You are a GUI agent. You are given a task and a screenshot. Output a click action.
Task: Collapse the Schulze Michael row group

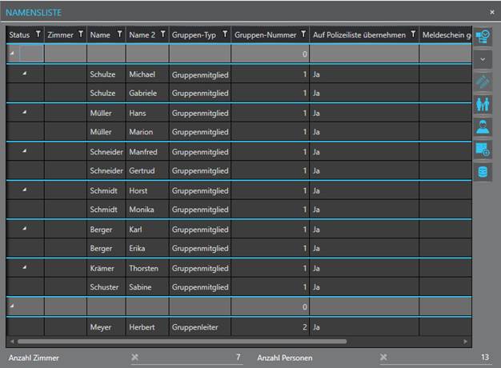click(24, 74)
